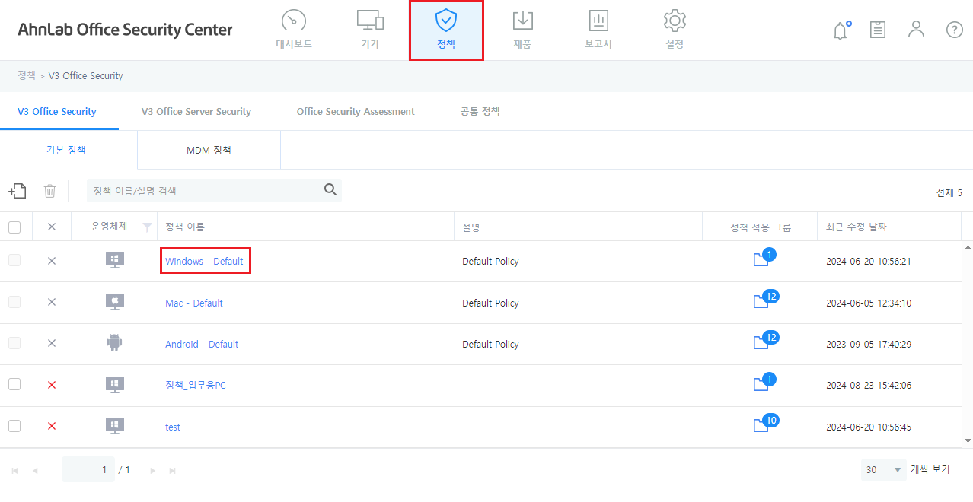Switch to 공통 정책 tab
Viewport: 973px width, 502px height.
pos(480,111)
